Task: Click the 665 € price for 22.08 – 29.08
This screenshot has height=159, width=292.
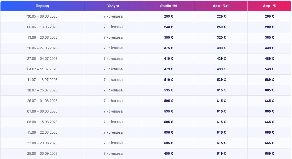Action: click(269, 143)
